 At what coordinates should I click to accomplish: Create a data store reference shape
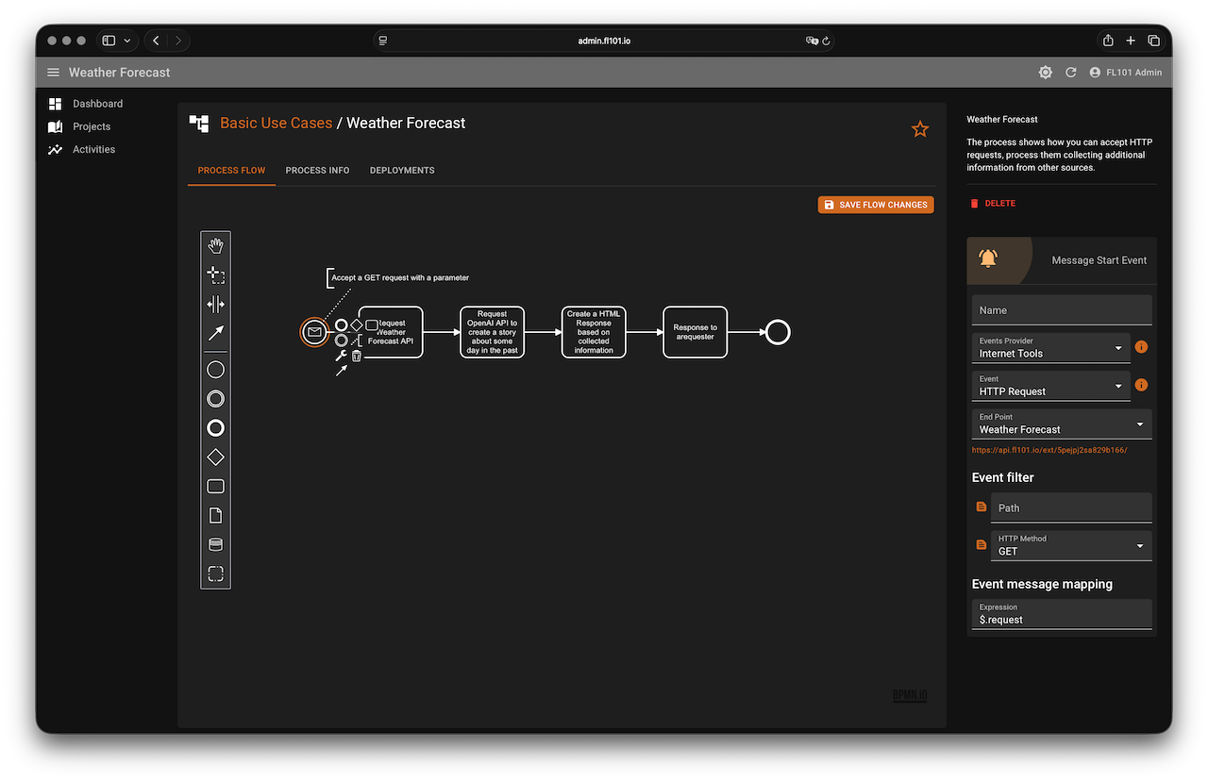(x=215, y=544)
